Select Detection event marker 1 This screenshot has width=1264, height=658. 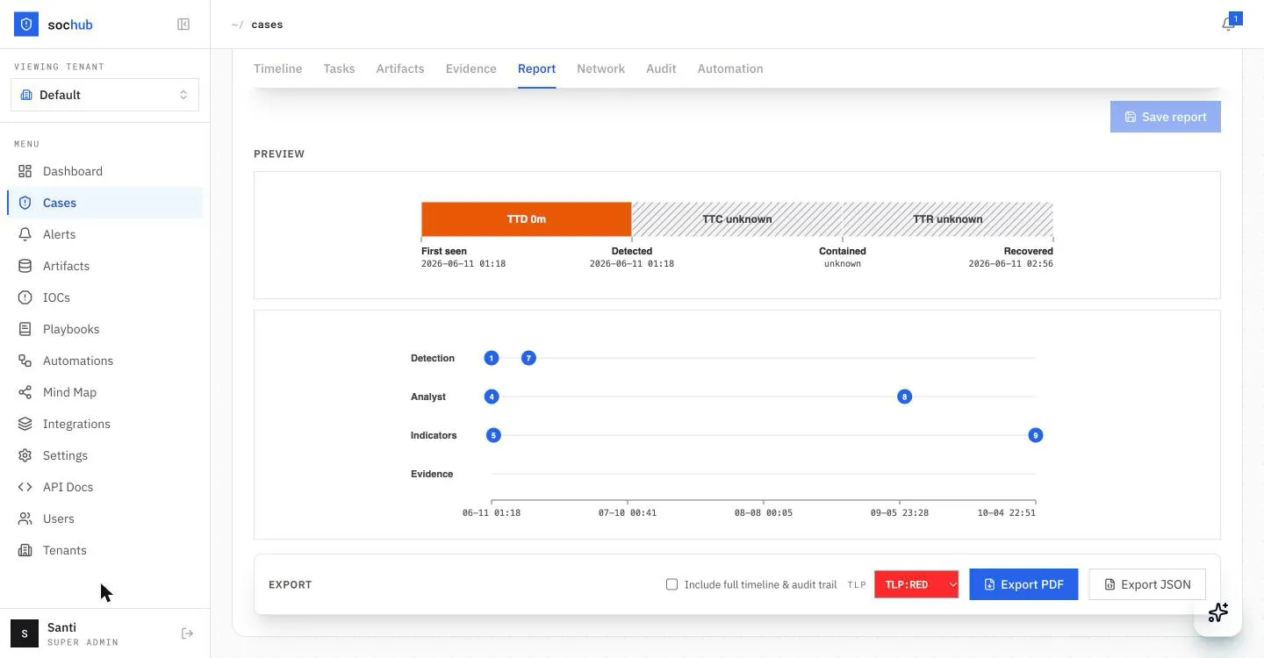[492, 358]
